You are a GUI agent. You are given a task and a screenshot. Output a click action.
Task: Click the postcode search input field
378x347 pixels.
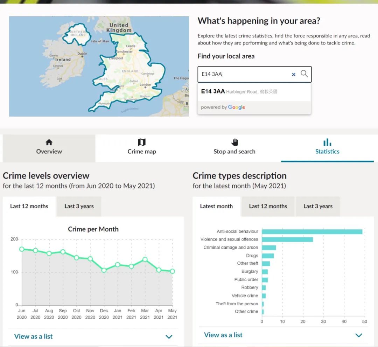click(x=245, y=74)
